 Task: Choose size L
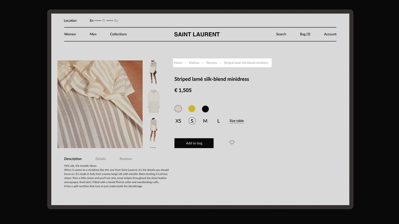218,121
